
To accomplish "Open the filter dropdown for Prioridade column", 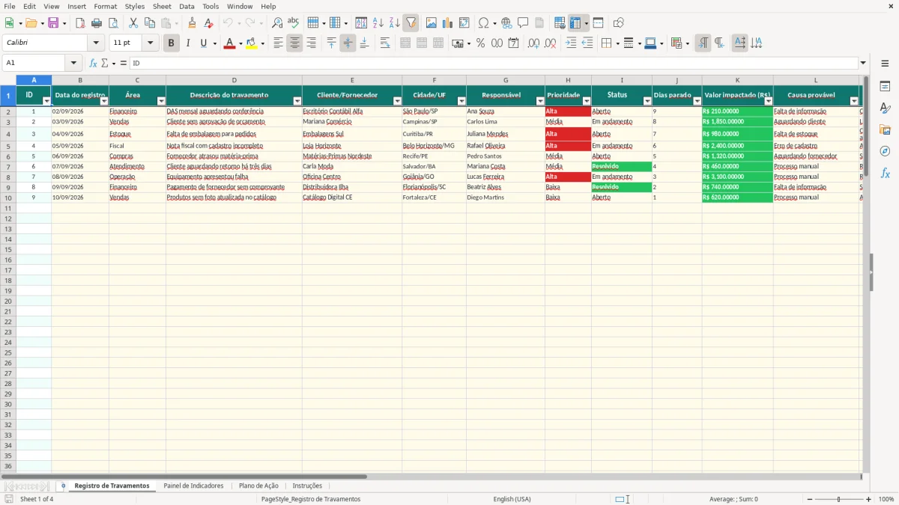I will (x=587, y=101).
